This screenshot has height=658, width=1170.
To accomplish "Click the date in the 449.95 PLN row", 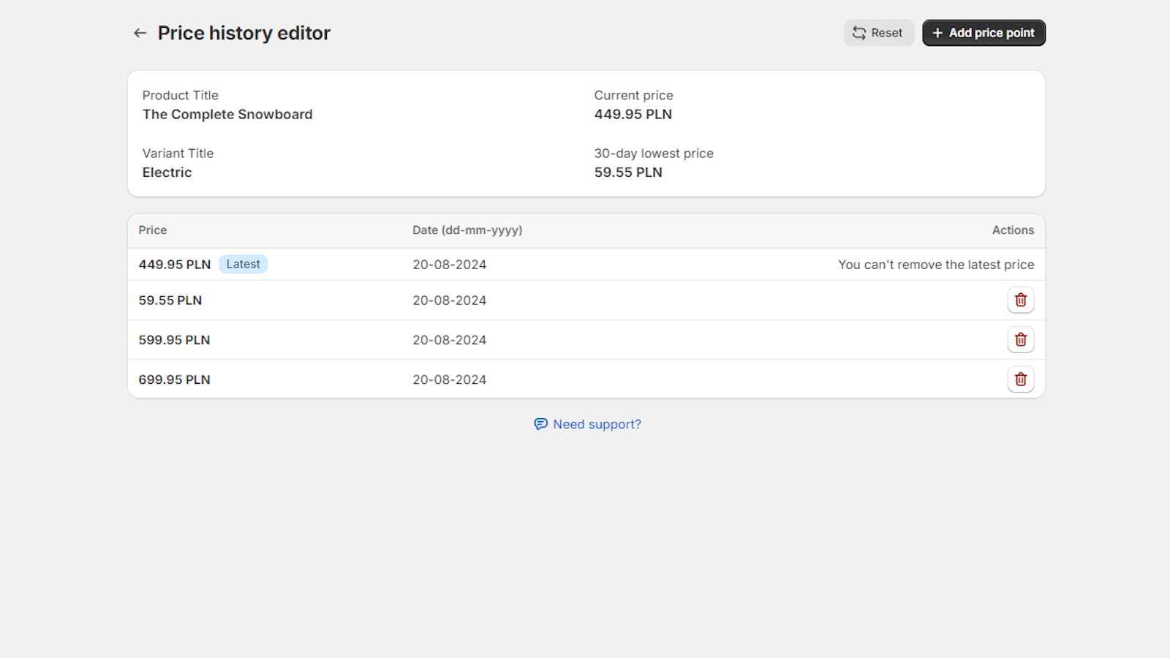I will (449, 265).
